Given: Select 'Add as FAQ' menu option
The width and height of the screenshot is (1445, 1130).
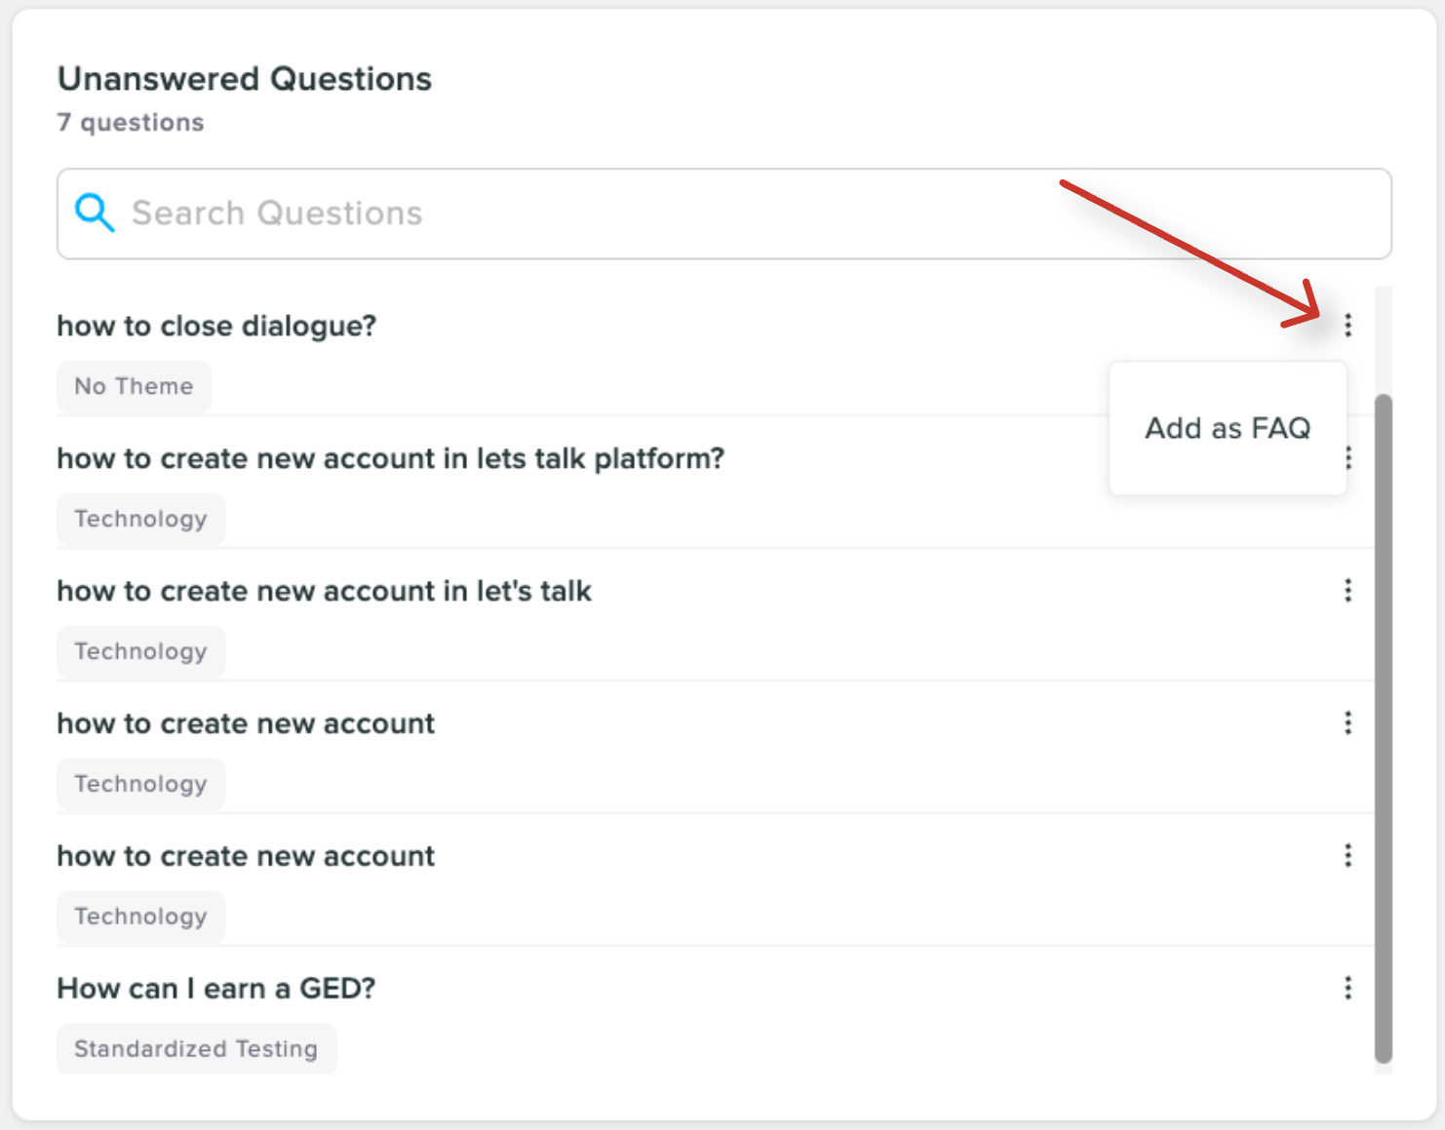Looking at the screenshot, I should [x=1227, y=428].
